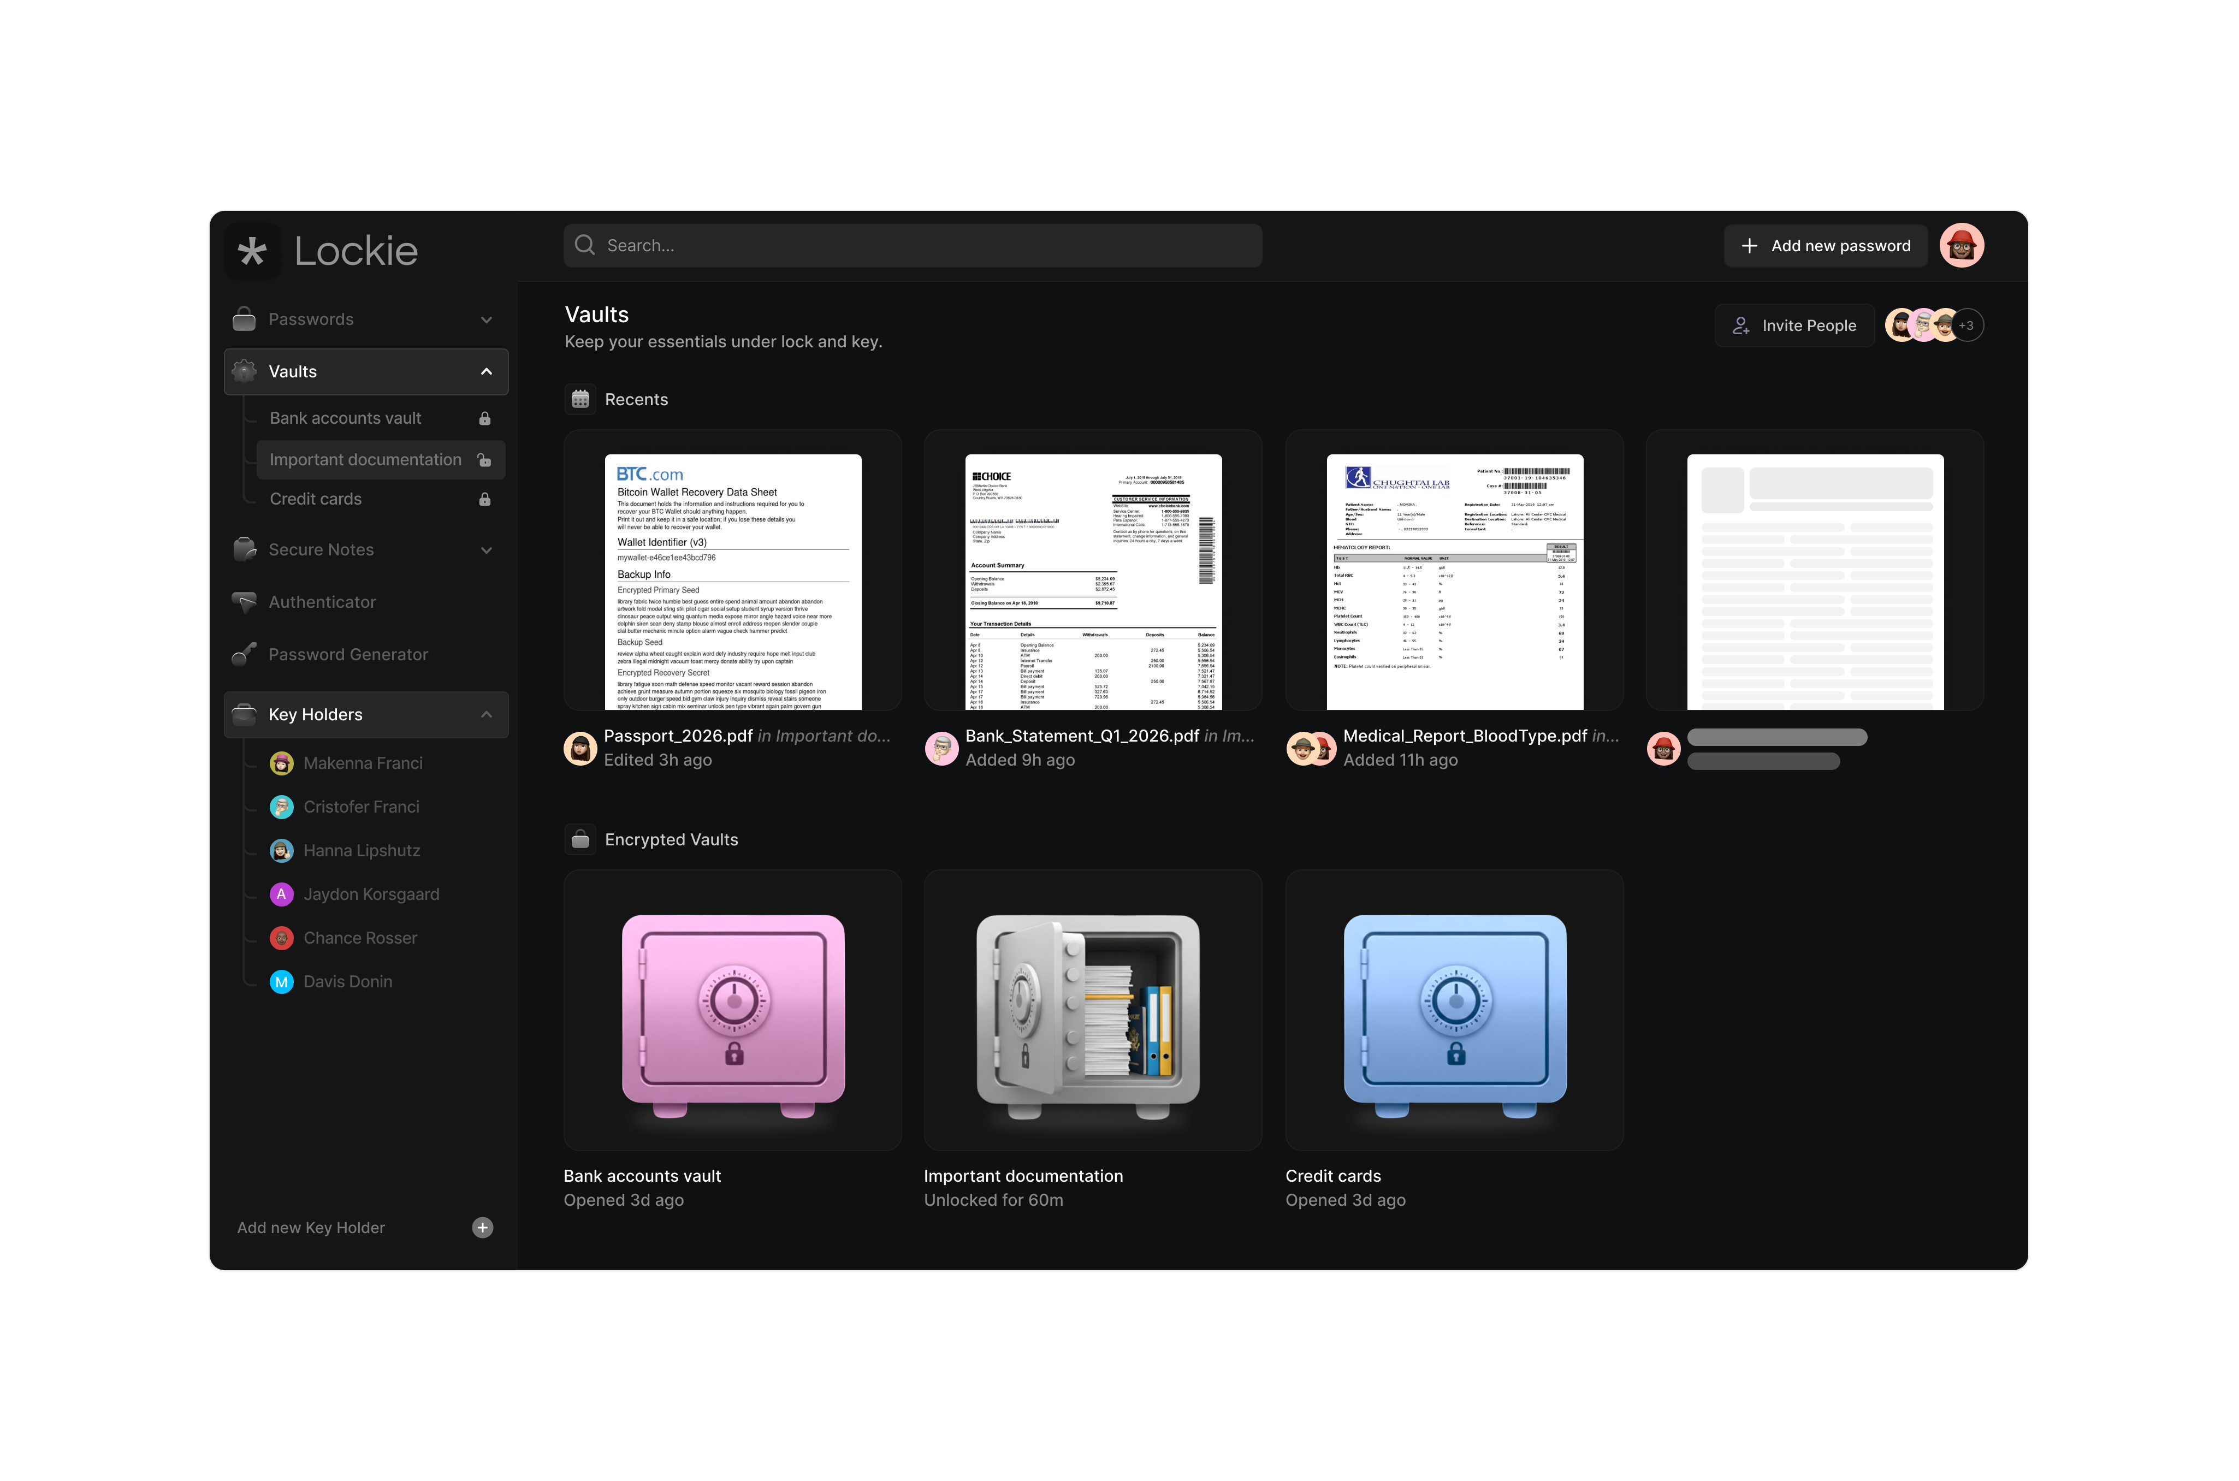Click the avatar beside Passport_2026.pdf
Image resolution: width=2239 pixels, height=1481 pixels.
click(580, 748)
